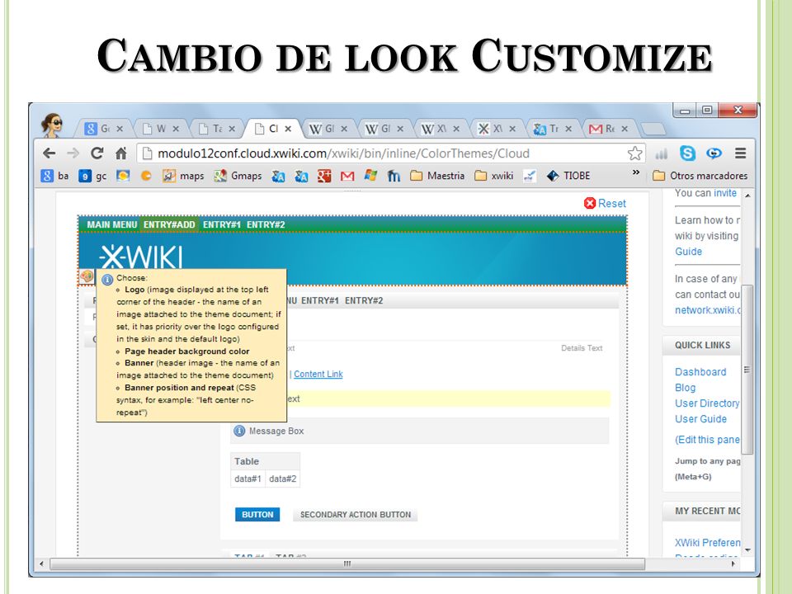Select the ENTRY#ADD menu item

pos(169,224)
